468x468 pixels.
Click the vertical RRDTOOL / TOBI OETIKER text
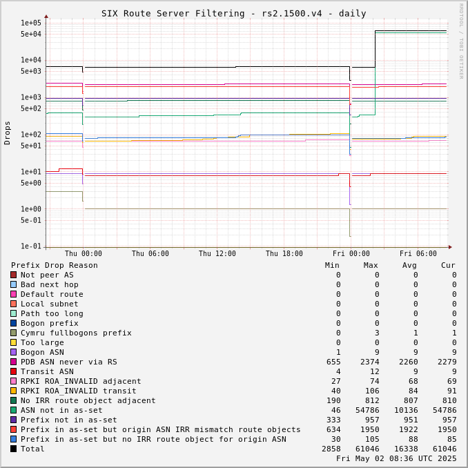[x=461, y=41]
